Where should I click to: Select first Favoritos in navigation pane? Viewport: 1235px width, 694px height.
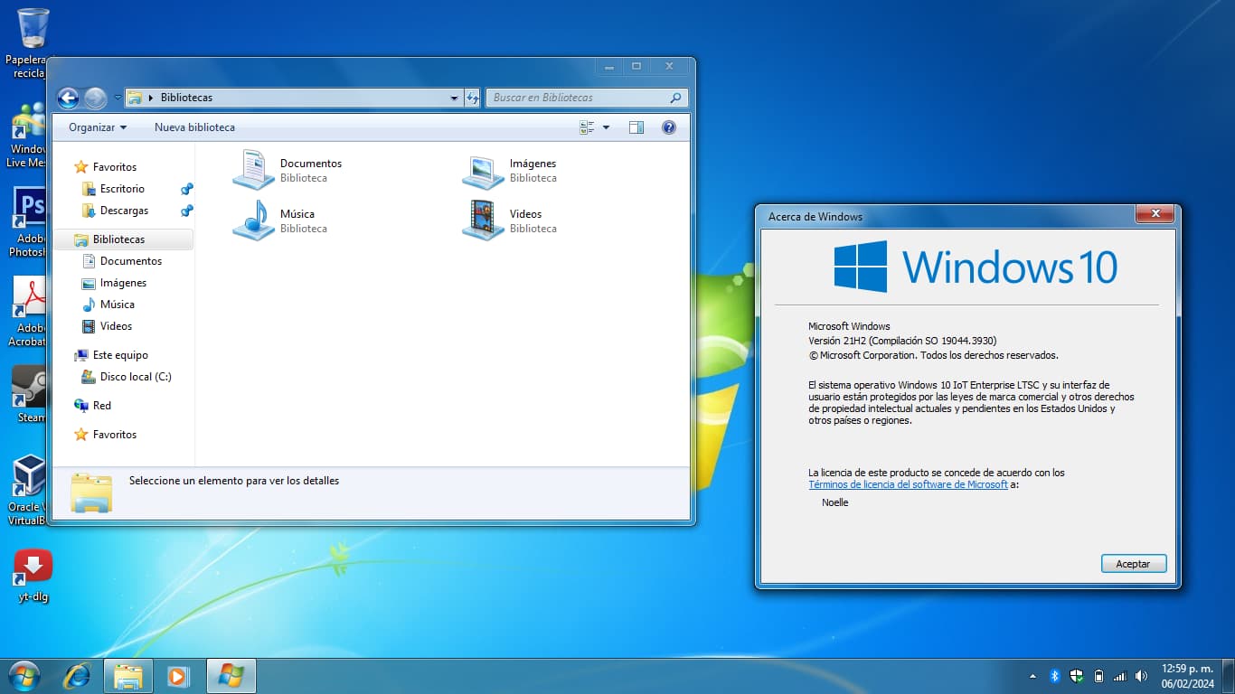pyautogui.click(x=115, y=167)
